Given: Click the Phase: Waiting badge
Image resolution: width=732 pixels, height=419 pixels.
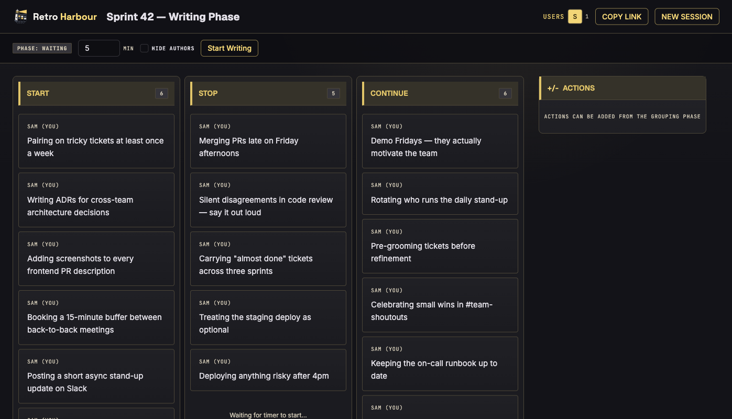Looking at the screenshot, I should tap(42, 48).
